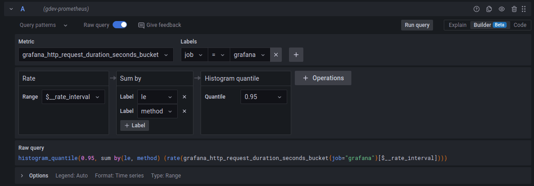Click the + Operations button
Screen dimensions: 534x186
323,78
